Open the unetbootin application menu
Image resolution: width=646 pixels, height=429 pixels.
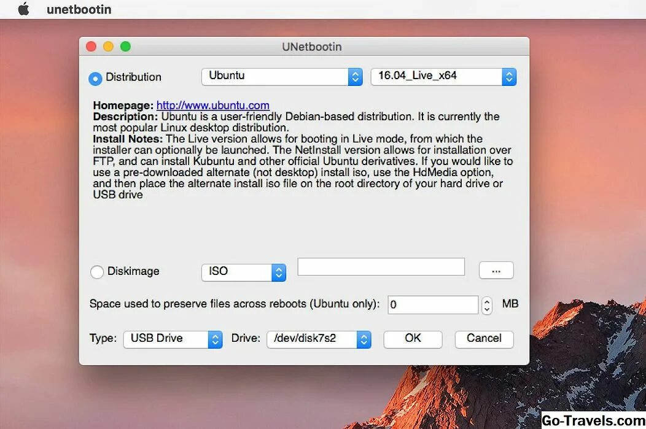click(79, 9)
